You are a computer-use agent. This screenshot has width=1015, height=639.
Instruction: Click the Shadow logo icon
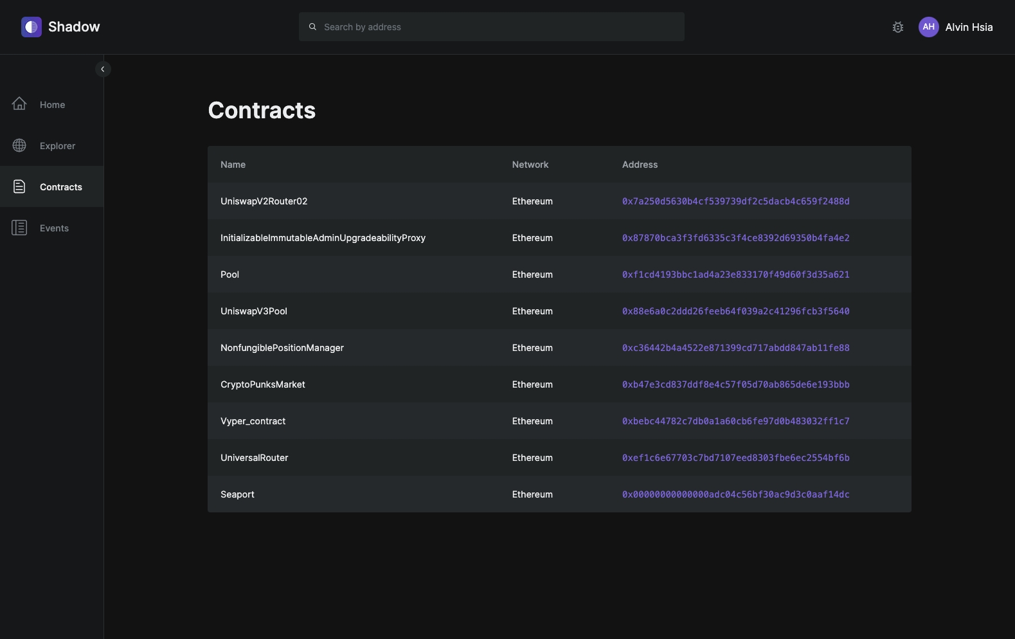point(31,27)
